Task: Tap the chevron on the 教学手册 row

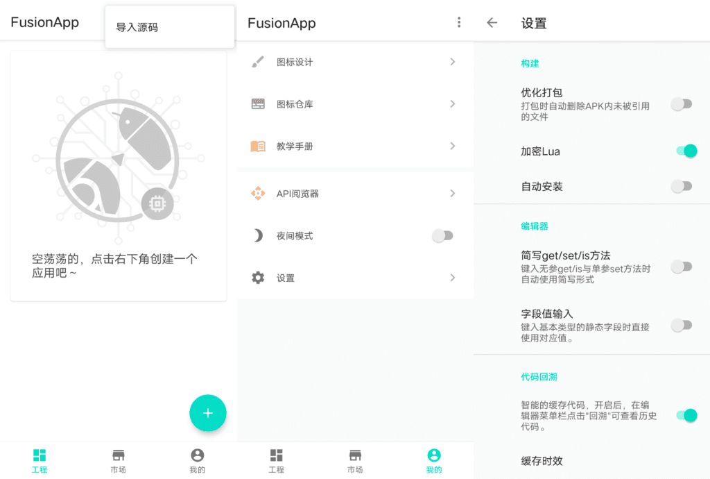Action: (x=452, y=146)
